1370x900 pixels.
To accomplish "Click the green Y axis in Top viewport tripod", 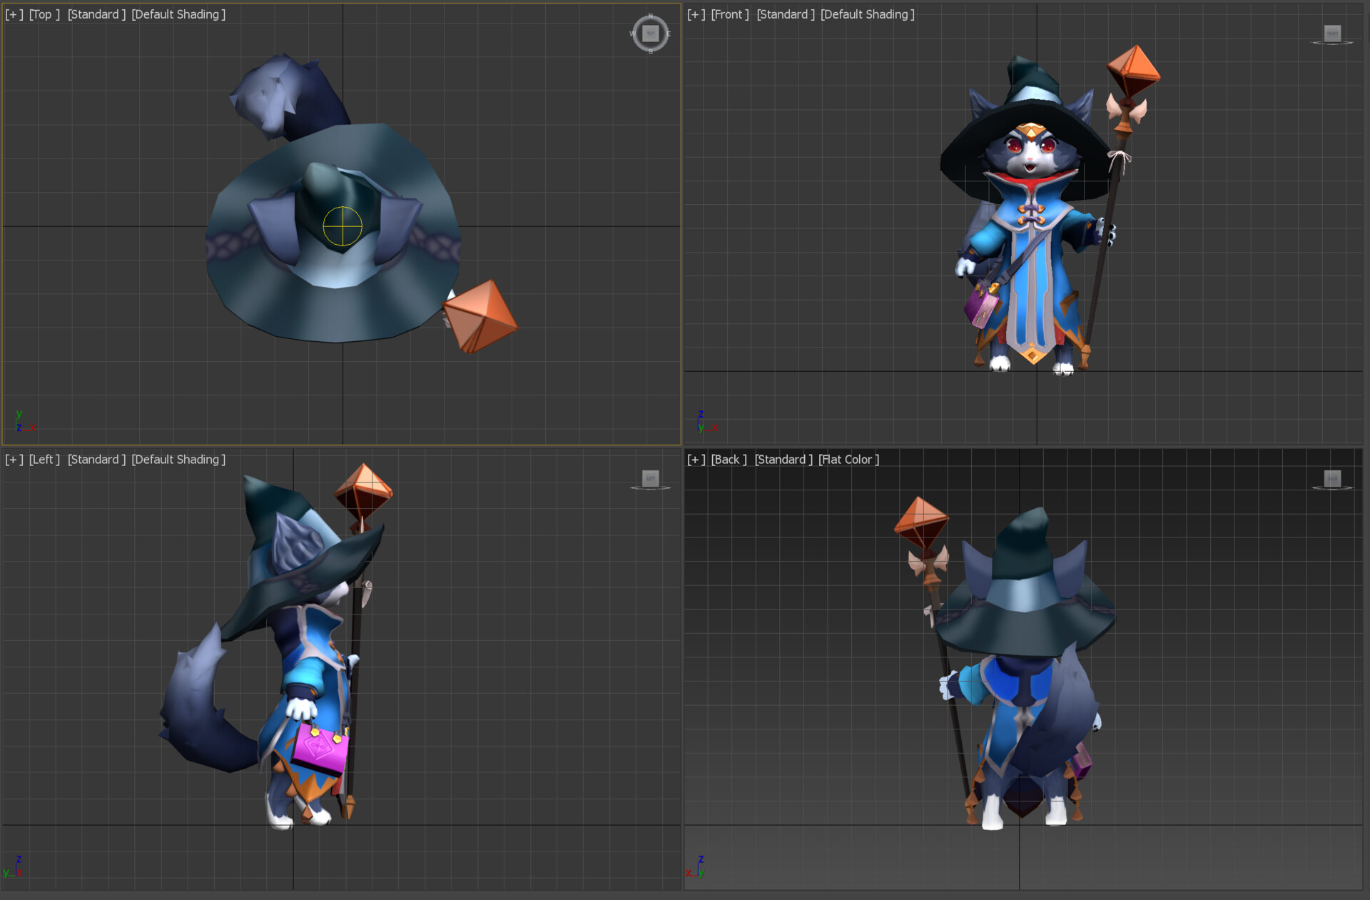I will click(x=19, y=415).
